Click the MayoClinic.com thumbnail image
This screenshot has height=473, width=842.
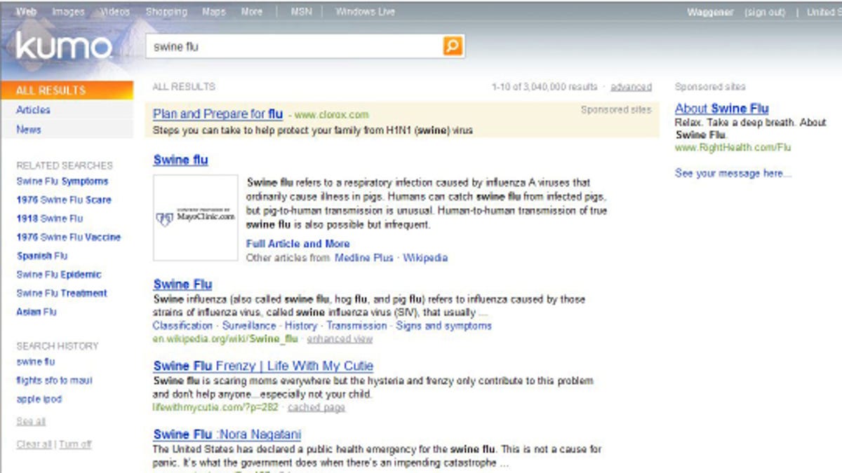[196, 218]
